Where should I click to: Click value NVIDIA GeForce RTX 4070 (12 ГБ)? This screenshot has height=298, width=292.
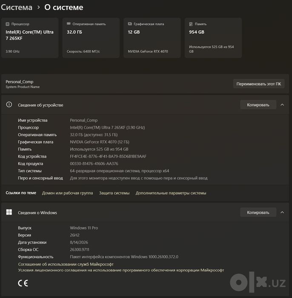(x=100, y=142)
